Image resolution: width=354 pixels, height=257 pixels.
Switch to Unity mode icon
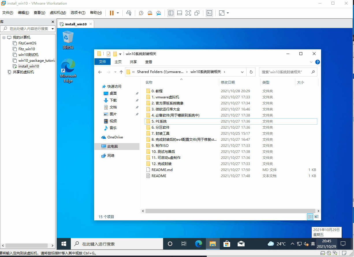(x=197, y=13)
